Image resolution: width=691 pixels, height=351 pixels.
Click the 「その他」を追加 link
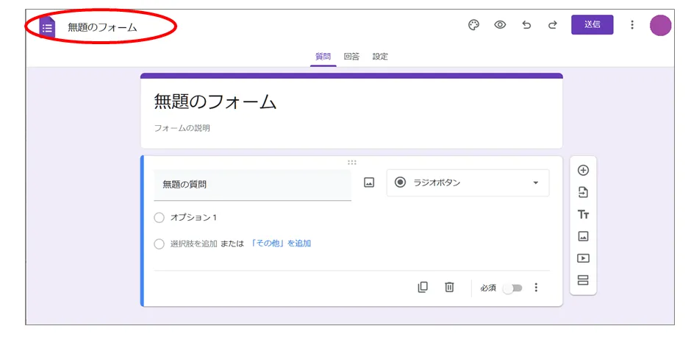pos(281,244)
